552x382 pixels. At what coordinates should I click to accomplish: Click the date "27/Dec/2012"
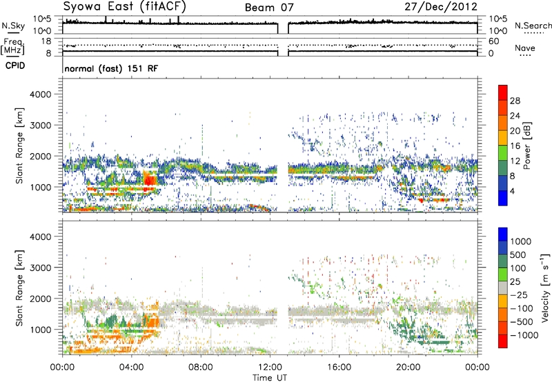pyautogui.click(x=441, y=7)
